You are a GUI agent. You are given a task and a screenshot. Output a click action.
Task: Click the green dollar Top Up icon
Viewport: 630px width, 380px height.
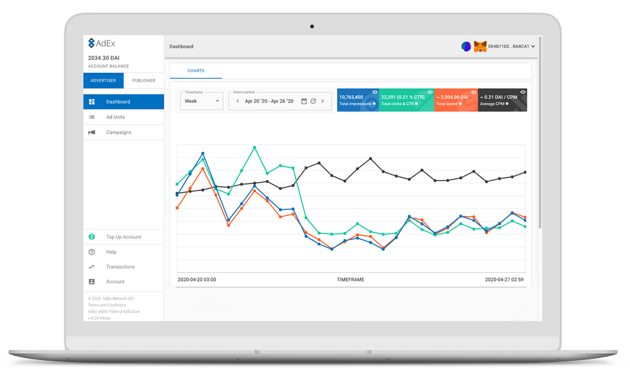click(x=92, y=237)
